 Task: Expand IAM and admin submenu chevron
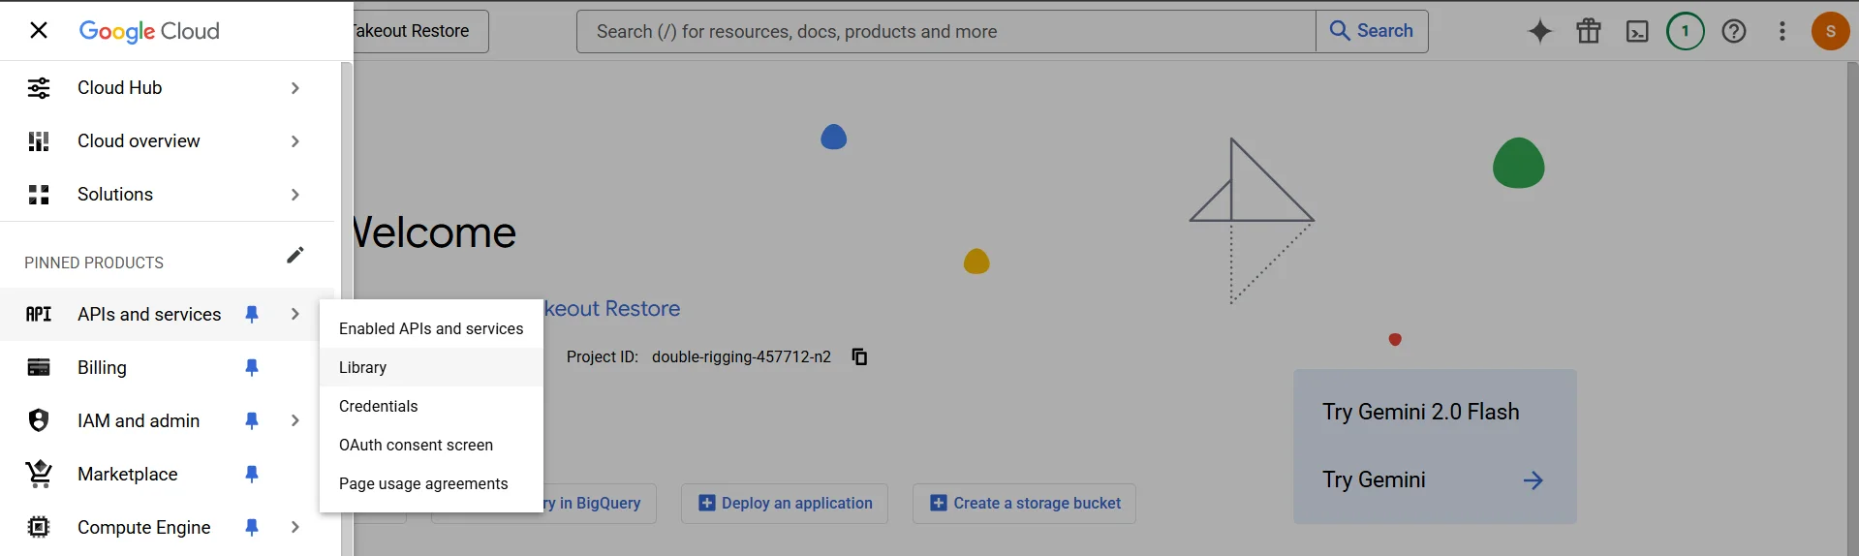pyautogui.click(x=295, y=420)
